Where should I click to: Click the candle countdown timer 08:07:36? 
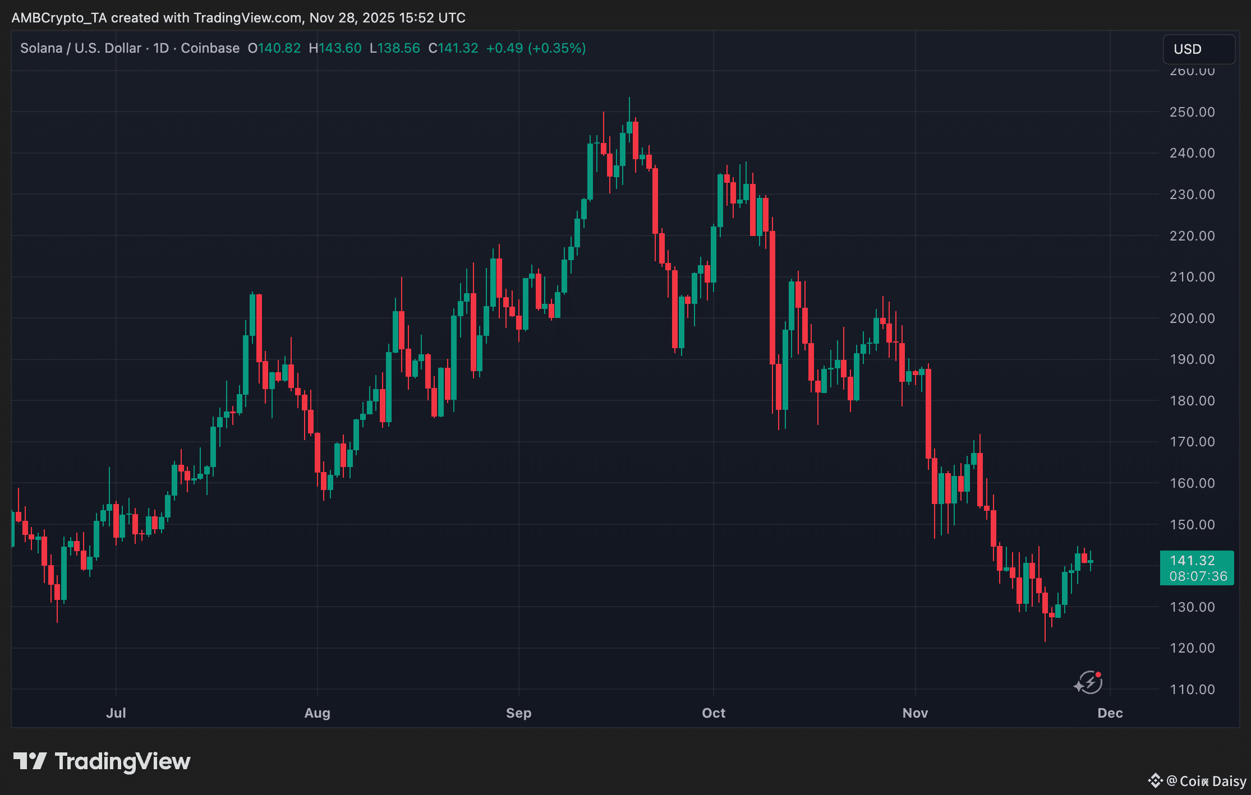(1198, 576)
